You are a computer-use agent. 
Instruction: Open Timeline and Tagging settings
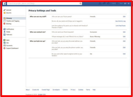13,21
